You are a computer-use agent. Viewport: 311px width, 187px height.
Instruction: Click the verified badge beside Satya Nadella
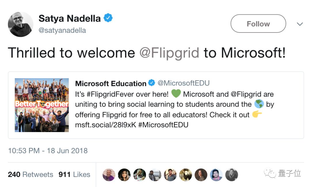point(108,18)
